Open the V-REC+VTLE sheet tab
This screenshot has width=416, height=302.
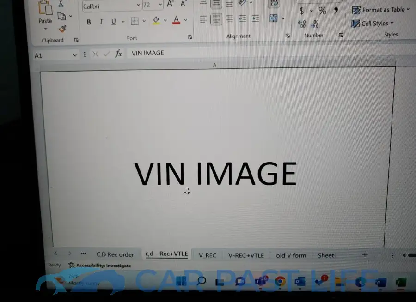click(x=246, y=255)
